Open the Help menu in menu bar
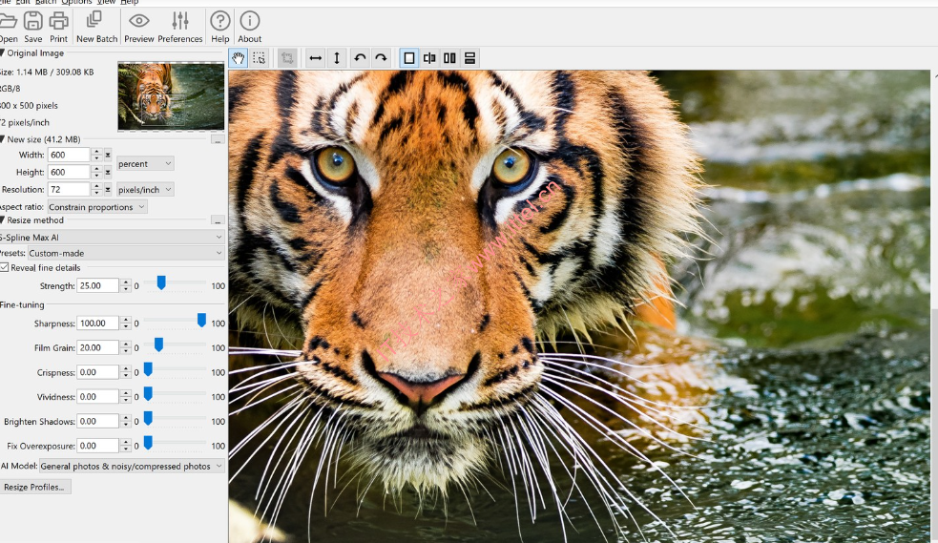This screenshot has height=543, width=938. [129, 3]
